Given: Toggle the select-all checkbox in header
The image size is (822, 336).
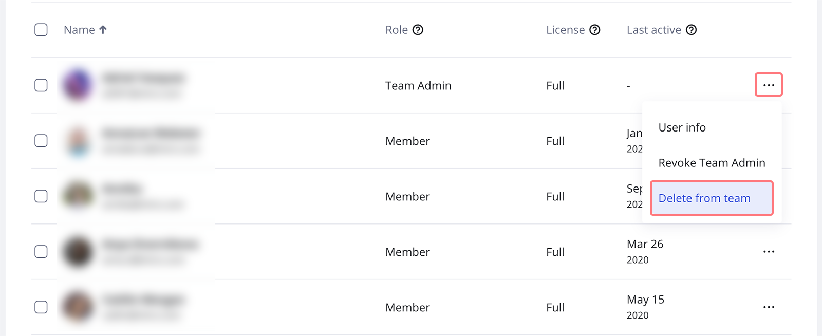Looking at the screenshot, I should 41,30.
